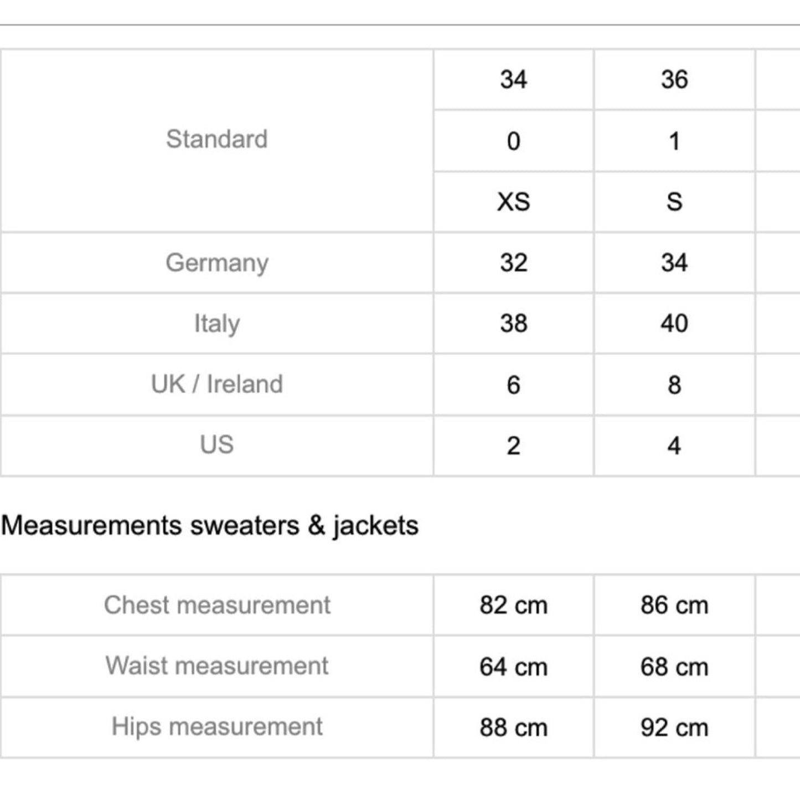Screen dimensions: 800x800
Task: Select the S size cell
Action: pyautogui.click(x=674, y=202)
